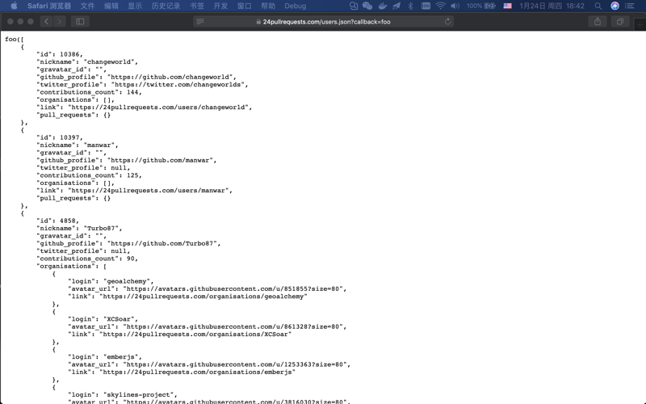Click the foo([ opening line
Image resolution: width=646 pixels, height=404 pixels.
[15, 39]
